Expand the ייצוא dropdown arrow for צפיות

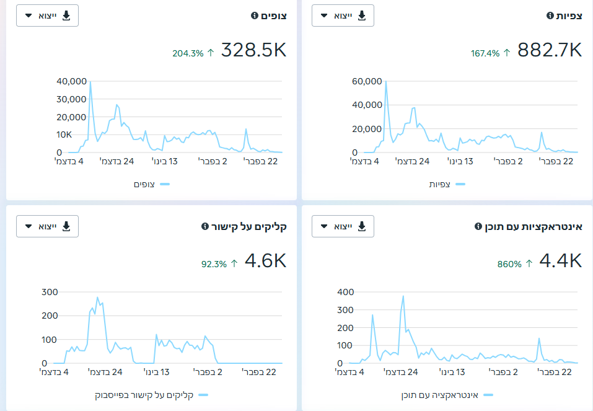click(324, 15)
